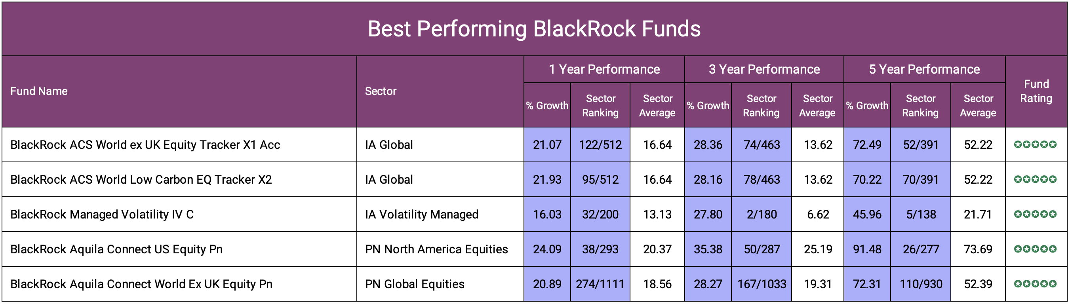This screenshot has width=1070, height=304.
Task: Select the IA Volatility Managed sector cell
Action: coord(422,214)
